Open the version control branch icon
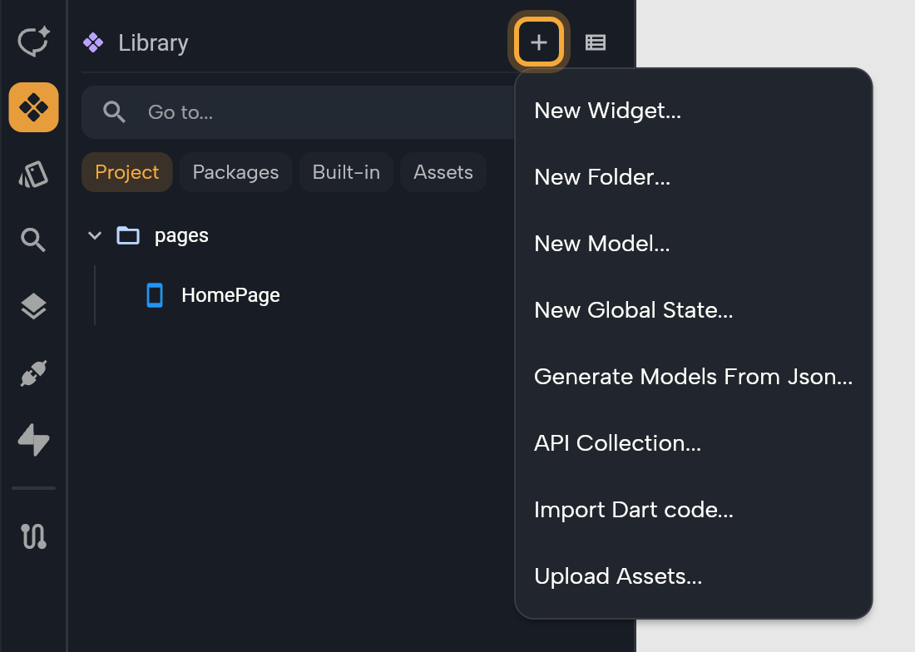 point(33,536)
